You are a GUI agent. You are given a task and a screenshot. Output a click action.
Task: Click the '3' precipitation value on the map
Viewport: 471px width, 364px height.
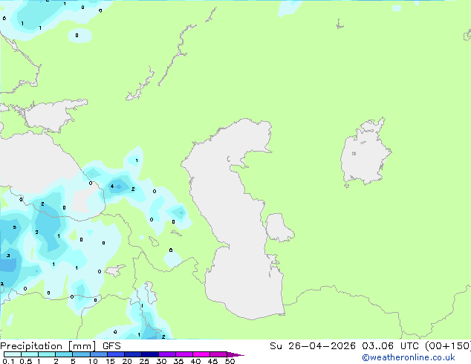tap(8, 256)
